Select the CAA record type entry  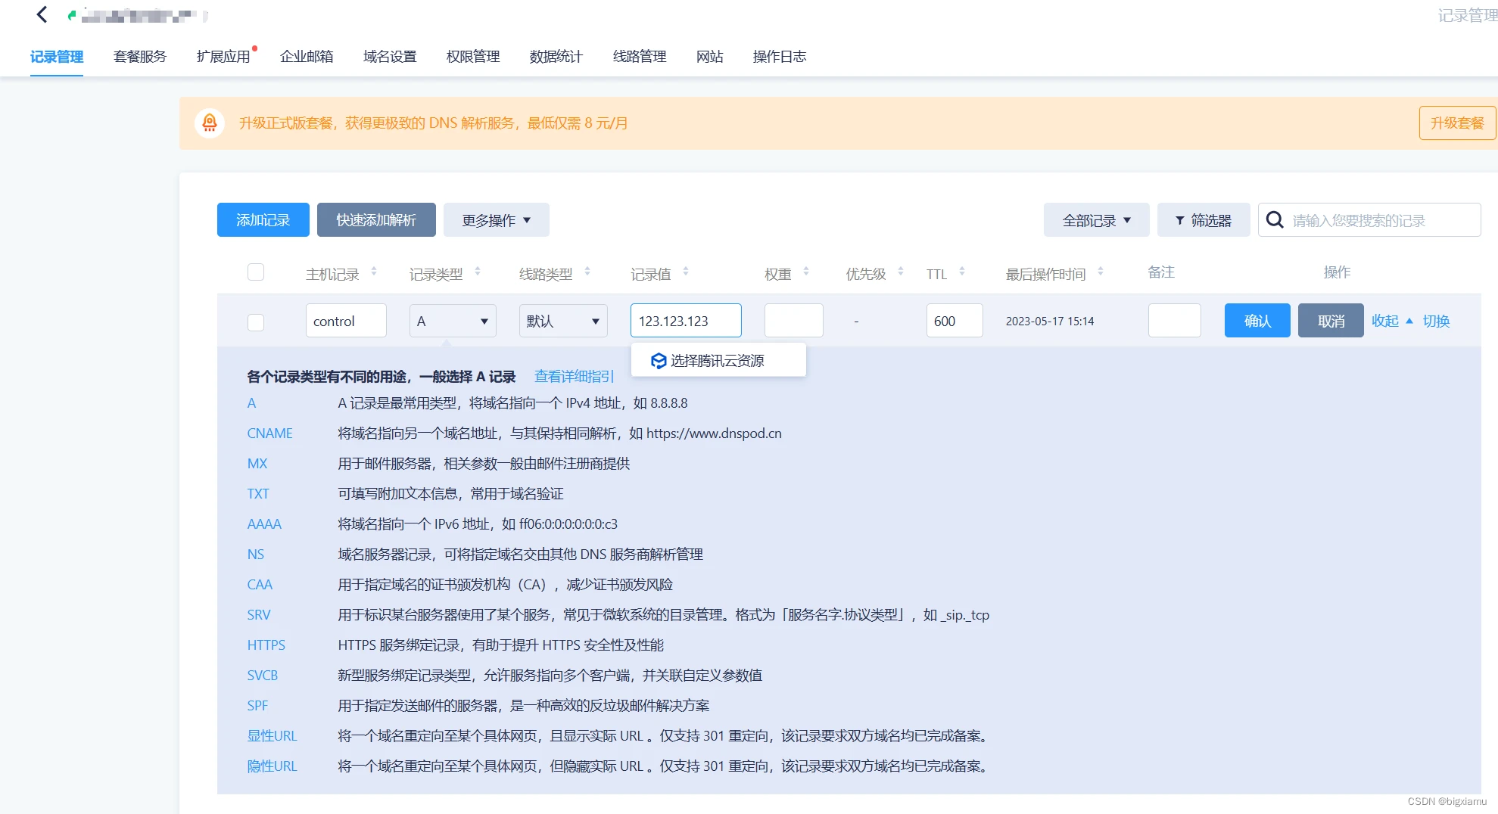260,585
